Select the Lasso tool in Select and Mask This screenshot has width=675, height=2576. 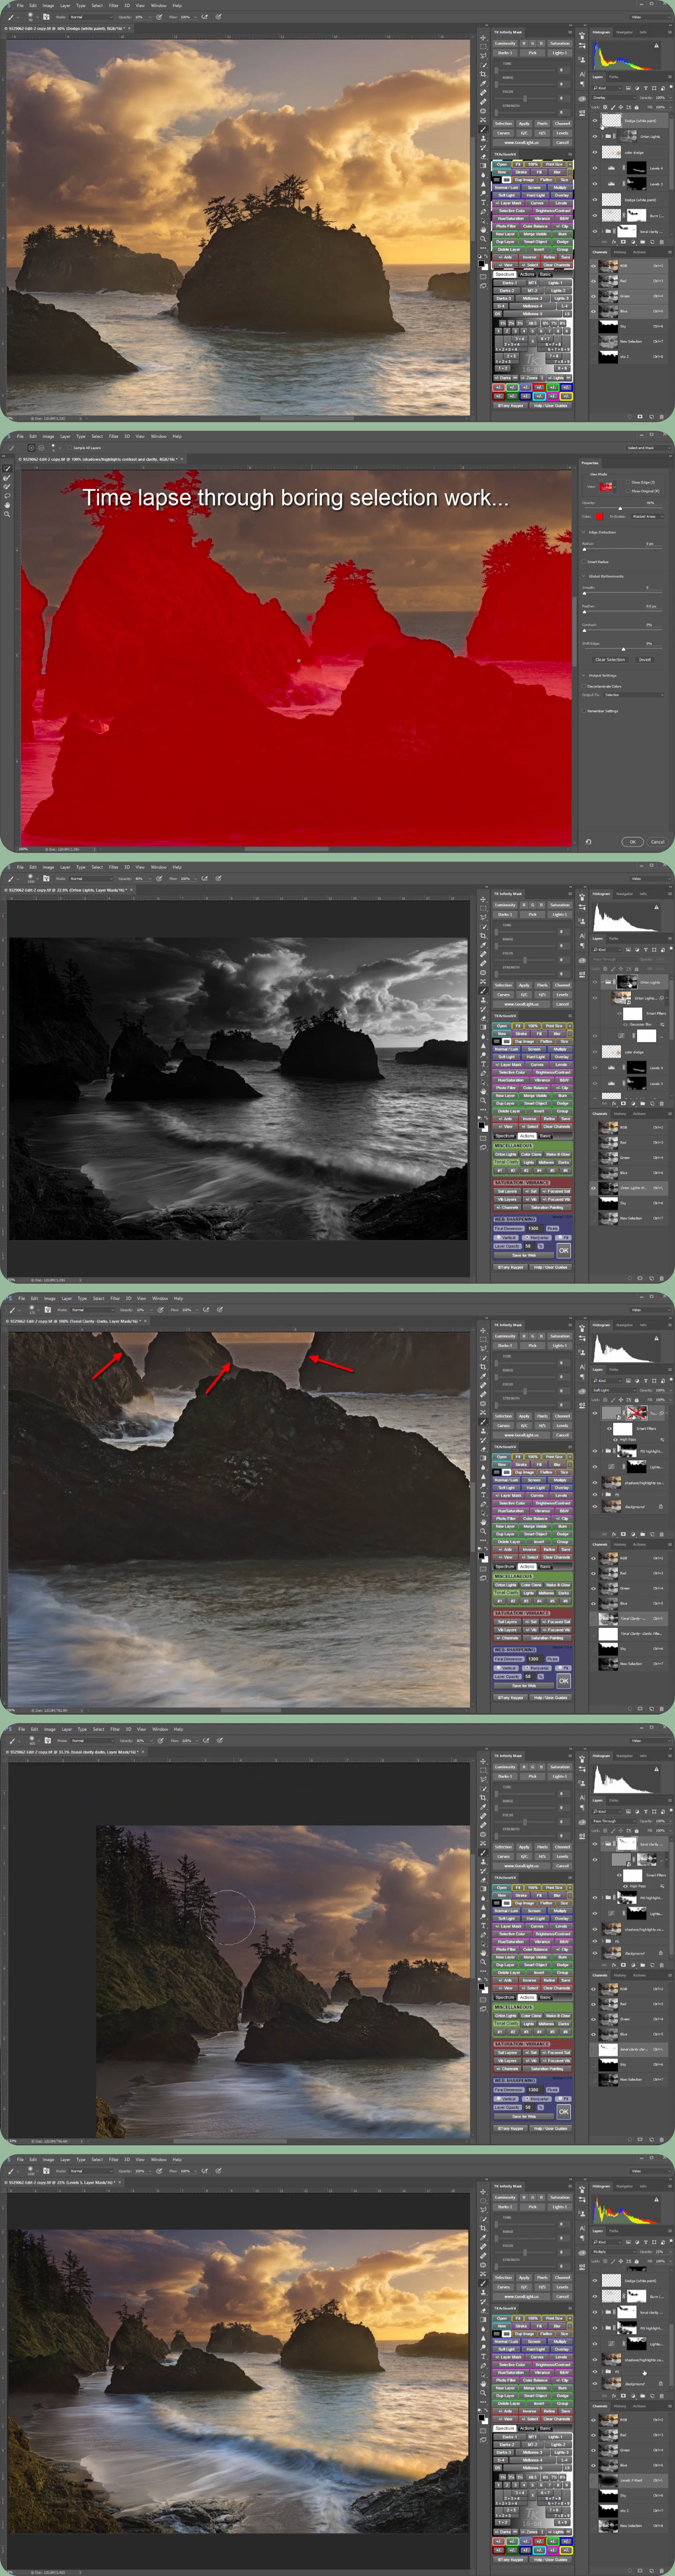pos(8,496)
